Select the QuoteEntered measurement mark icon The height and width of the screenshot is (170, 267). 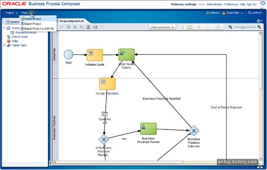pos(105,114)
